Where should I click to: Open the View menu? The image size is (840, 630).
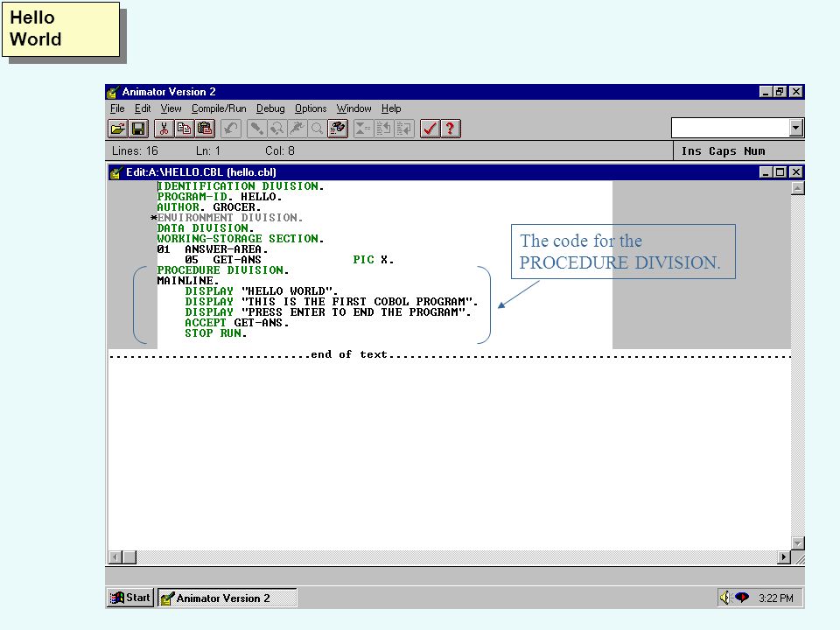tap(171, 108)
